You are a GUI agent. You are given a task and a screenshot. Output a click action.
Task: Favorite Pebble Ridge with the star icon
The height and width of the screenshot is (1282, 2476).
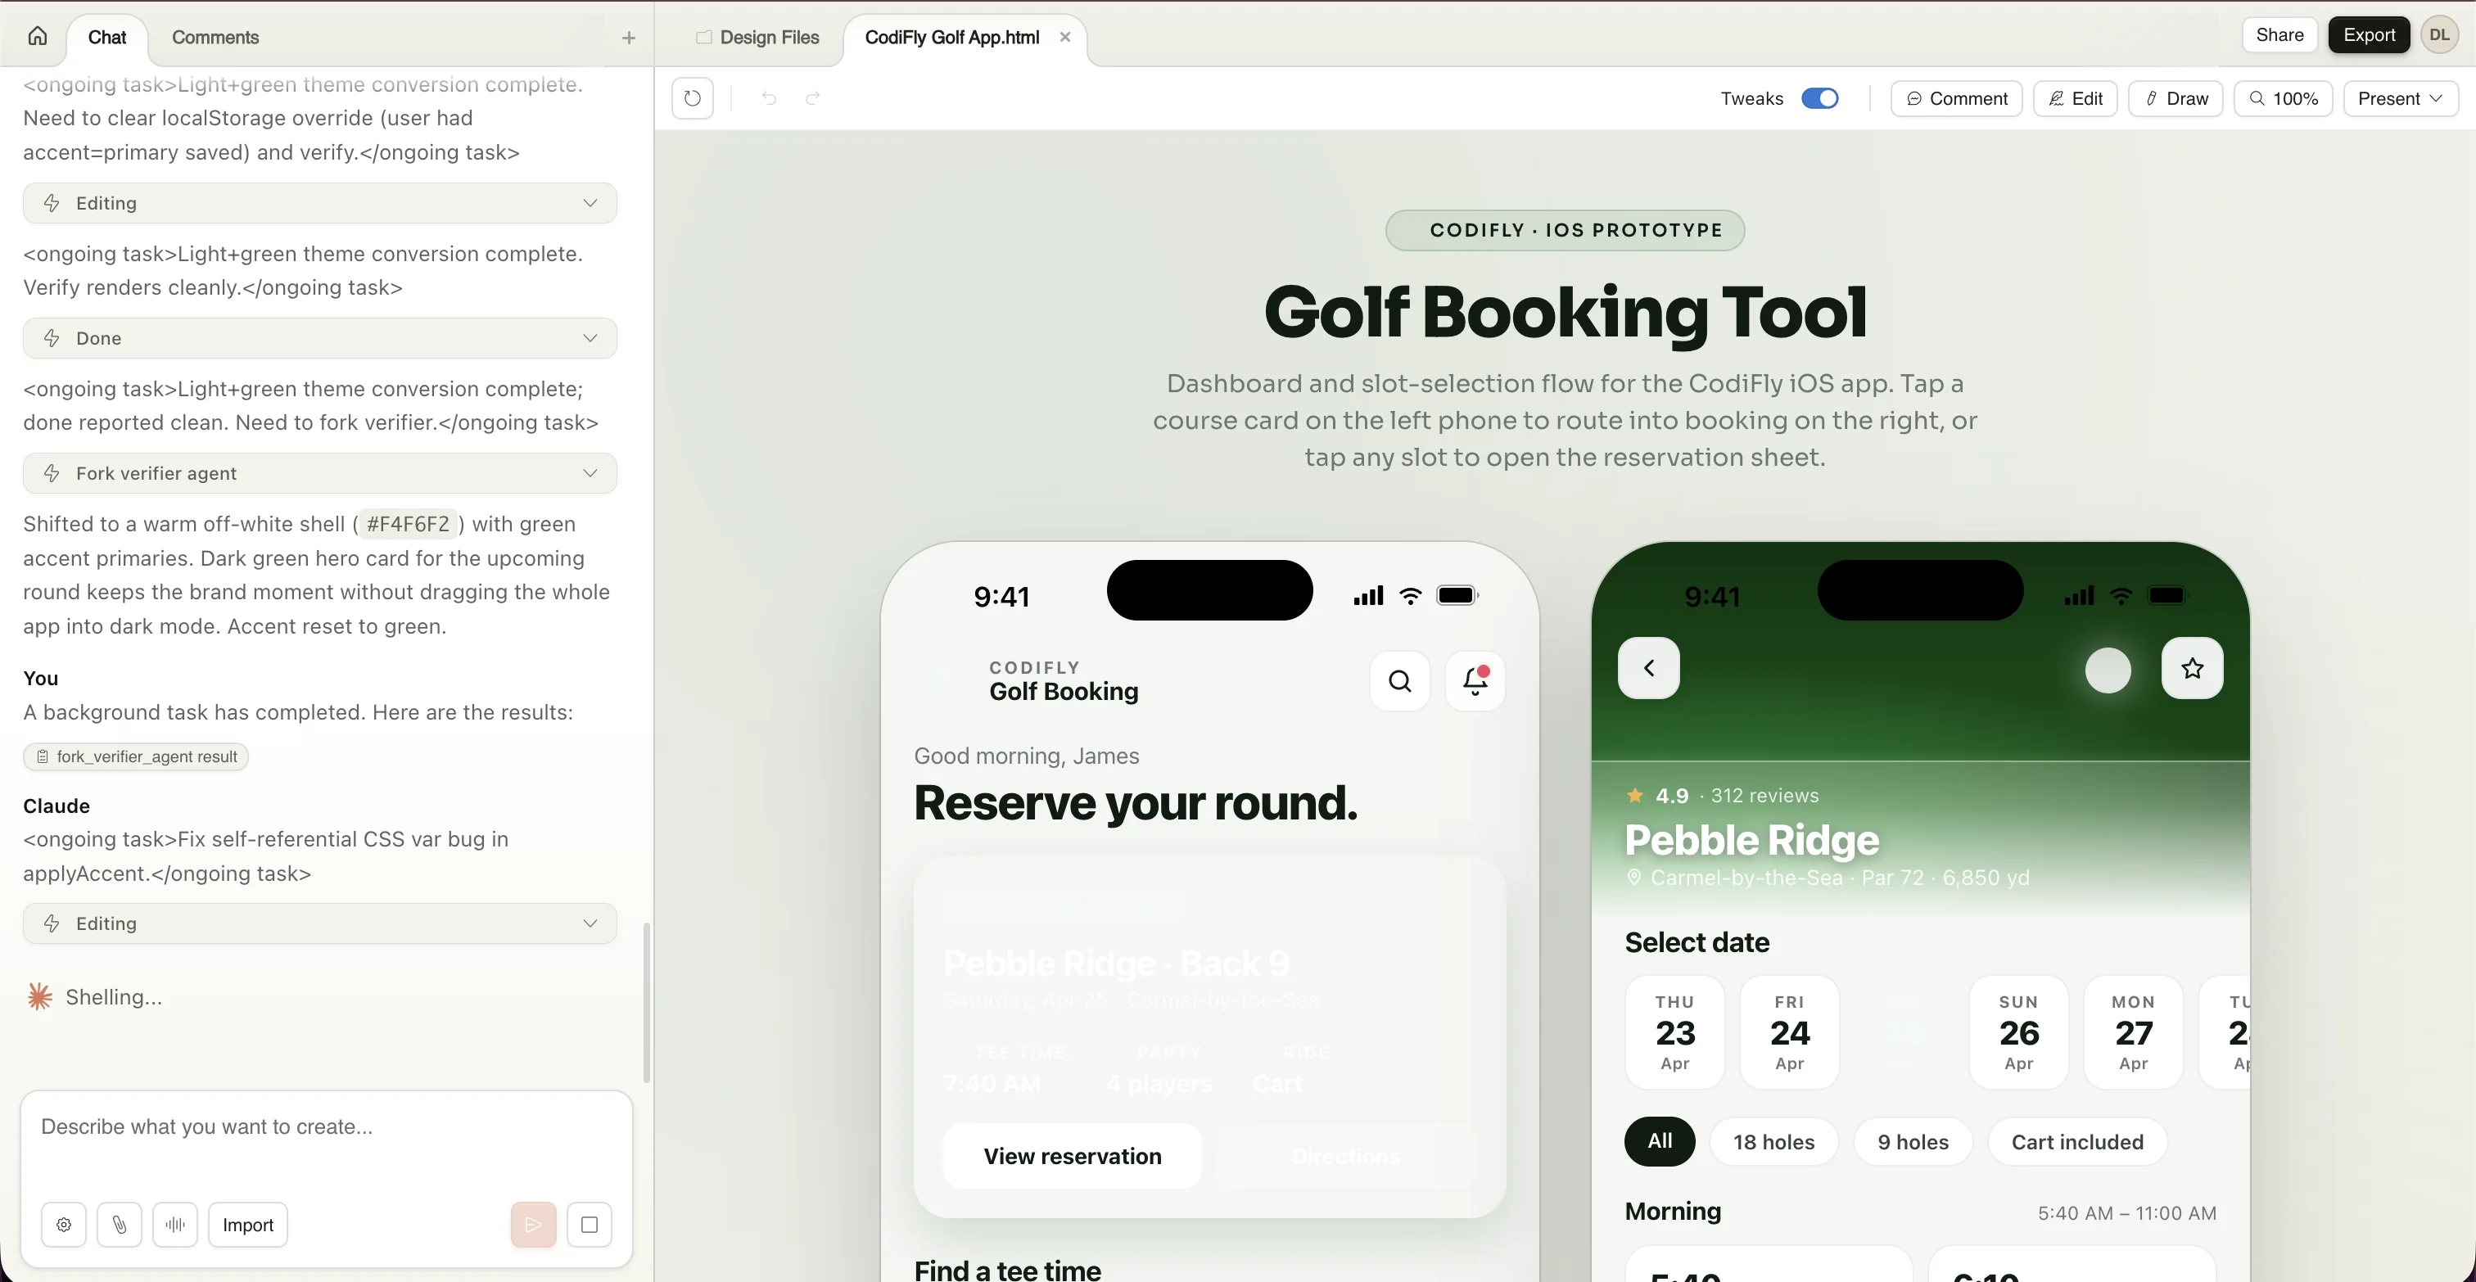[2193, 668]
